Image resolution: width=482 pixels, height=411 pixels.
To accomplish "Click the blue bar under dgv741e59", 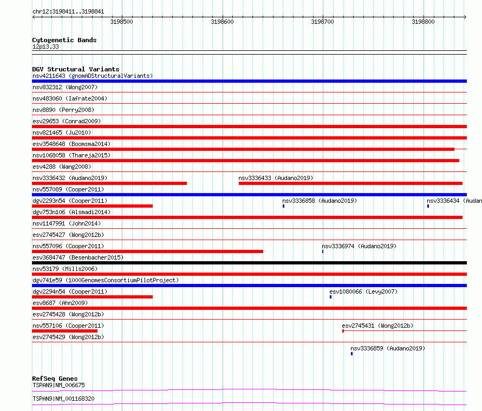I will (x=249, y=286).
